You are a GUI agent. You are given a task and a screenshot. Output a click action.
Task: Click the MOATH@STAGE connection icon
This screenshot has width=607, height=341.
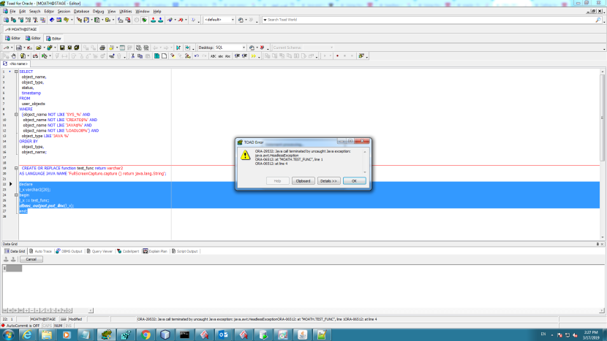point(7,29)
